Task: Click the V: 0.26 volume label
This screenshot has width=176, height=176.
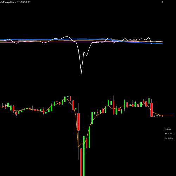Action: click(169, 134)
